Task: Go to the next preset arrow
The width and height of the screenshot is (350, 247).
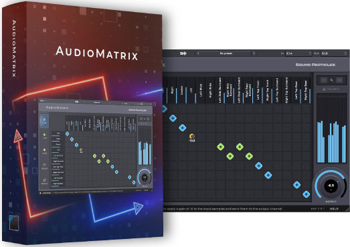Action: pyautogui.click(x=254, y=53)
